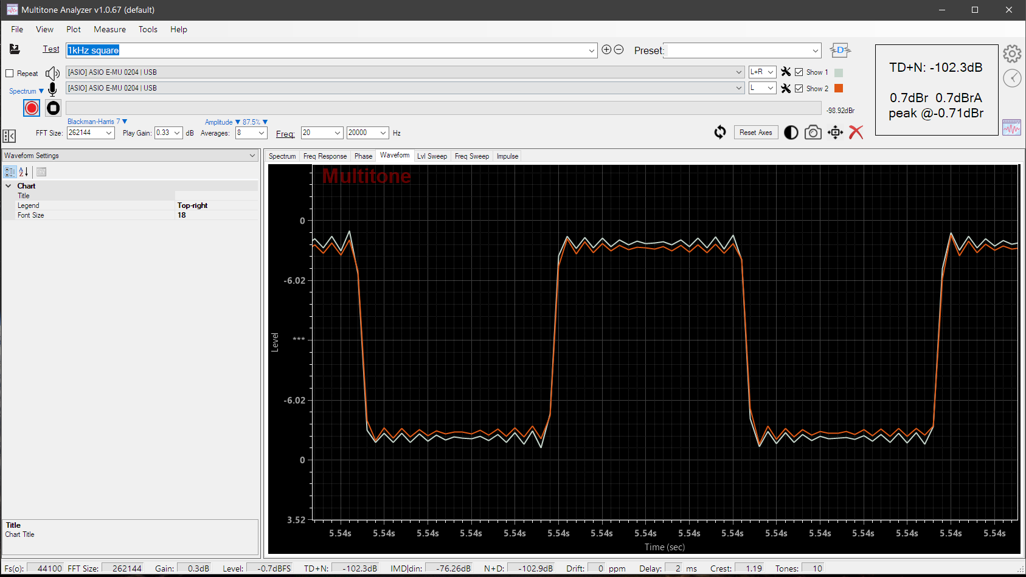Viewport: 1026px width, 577px height.
Task: Toggle the contrast half-circle theme icon
Action: [x=791, y=133]
